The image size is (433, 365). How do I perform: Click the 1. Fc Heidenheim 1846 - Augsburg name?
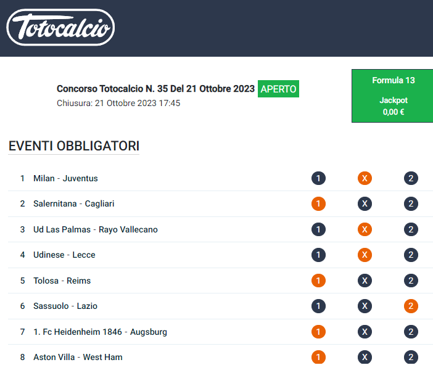click(101, 332)
